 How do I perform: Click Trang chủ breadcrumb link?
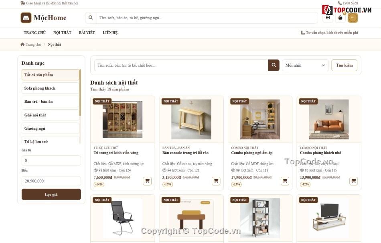coord(33,44)
